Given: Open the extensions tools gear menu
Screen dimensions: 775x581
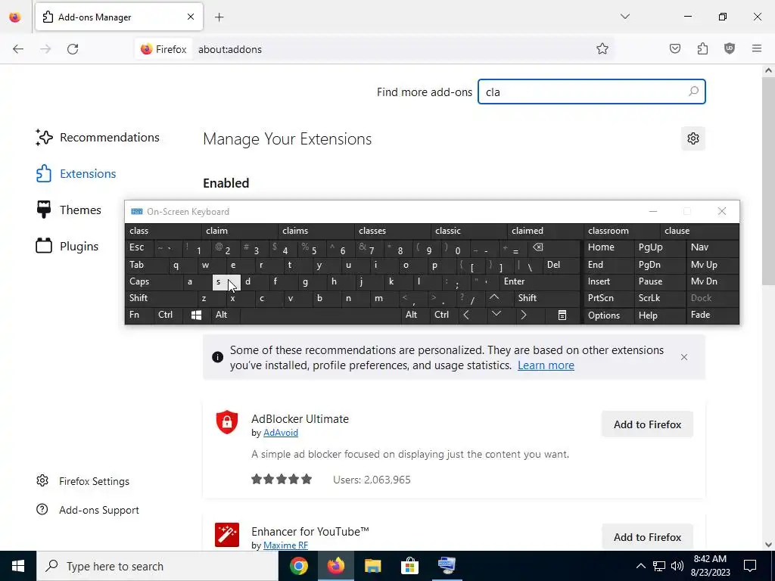Looking at the screenshot, I should (693, 138).
